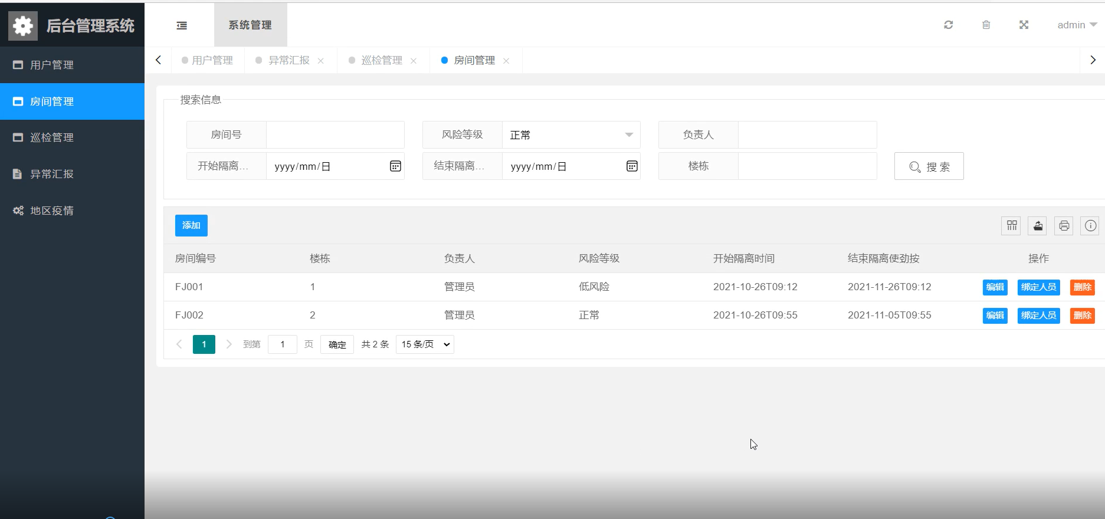The height and width of the screenshot is (519, 1105).
Task: Click the gear logo icon in header
Action: point(23,25)
